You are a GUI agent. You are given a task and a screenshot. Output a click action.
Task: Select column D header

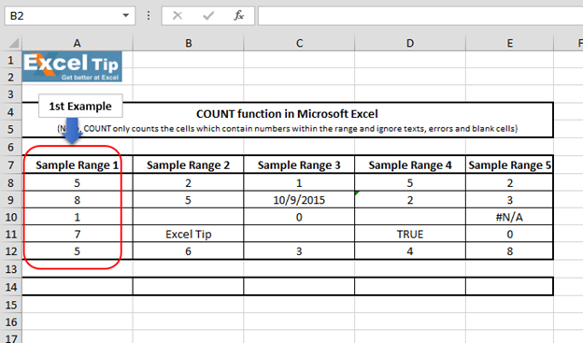tap(410, 43)
